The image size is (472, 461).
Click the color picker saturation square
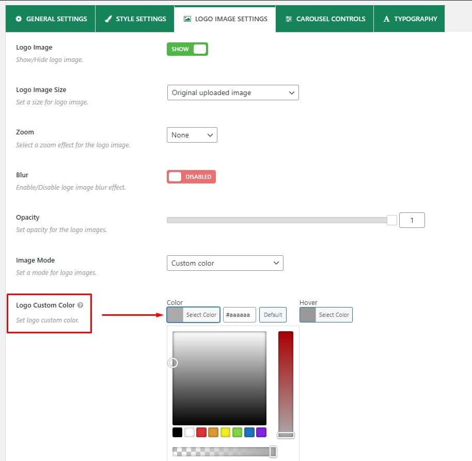coord(219,378)
